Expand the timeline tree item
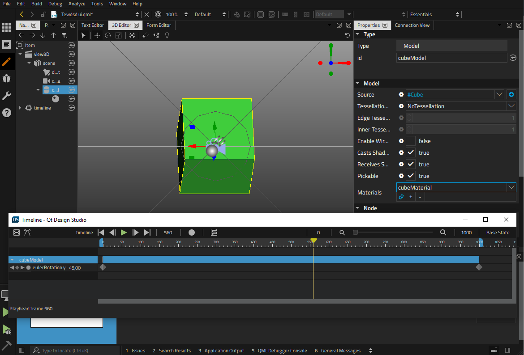Image resolution: width=524 pixels, height=355 pixels. coord(20,108)
